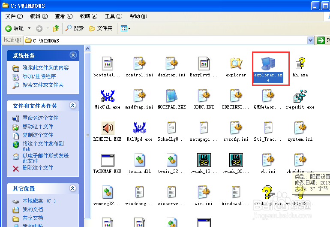This screenshot has height=227, width=330.
Task: Select the TASKMAN.EXE window icon
Action: pos(108,160)
